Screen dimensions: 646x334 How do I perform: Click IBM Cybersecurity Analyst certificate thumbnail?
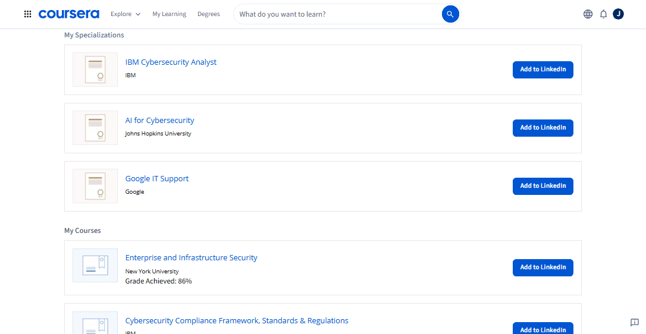(x=95, y=70)
